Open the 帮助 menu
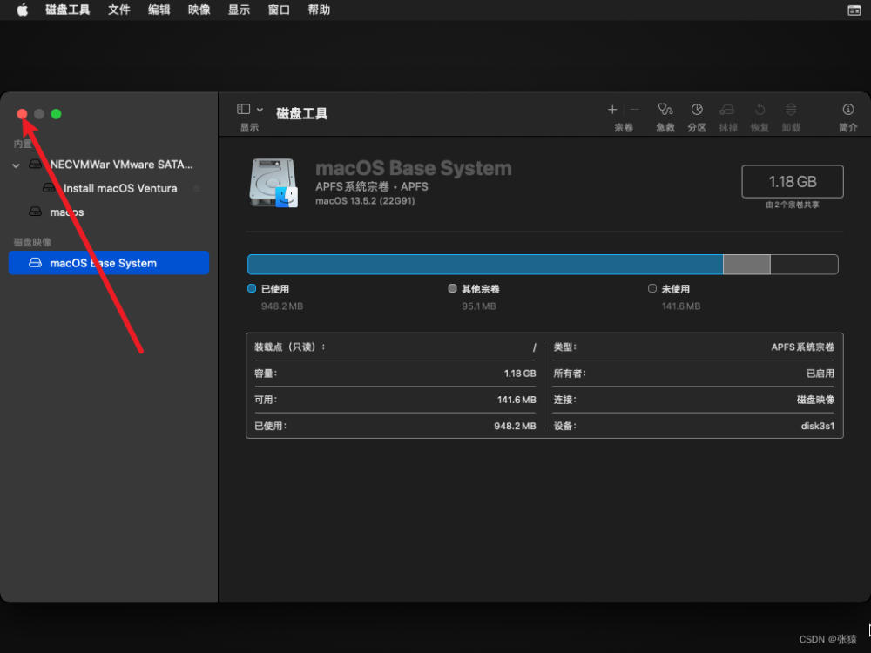 click(319, 10)
